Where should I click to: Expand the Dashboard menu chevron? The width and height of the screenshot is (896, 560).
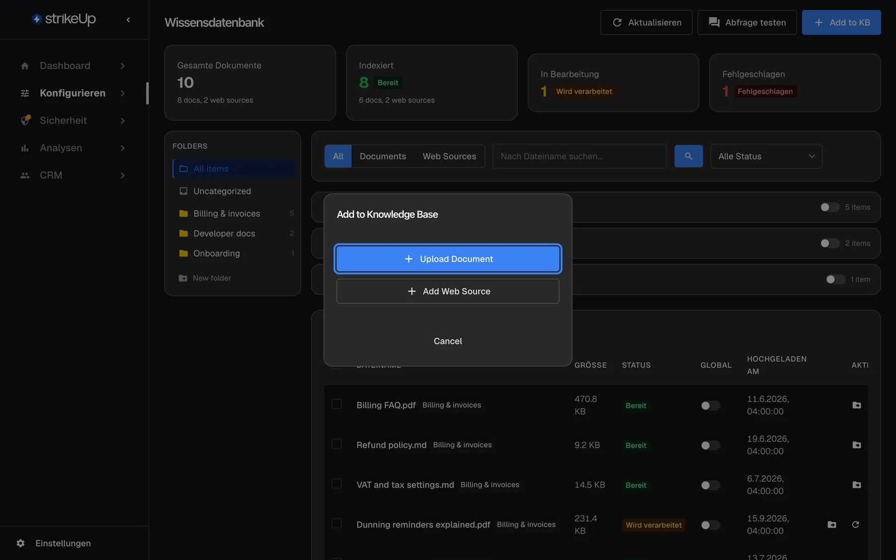click(122, 66)
